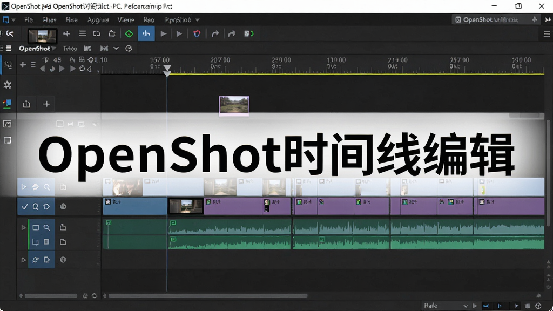Click the pin icon beside OpenShot tab
Screen dimensions: 553x311
pos(535,20)
